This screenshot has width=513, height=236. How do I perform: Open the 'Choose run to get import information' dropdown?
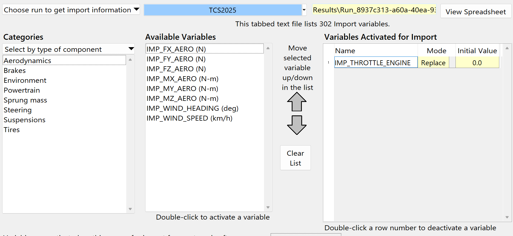point(71,10)
